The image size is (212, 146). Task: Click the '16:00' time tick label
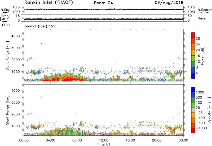(130, 140)
